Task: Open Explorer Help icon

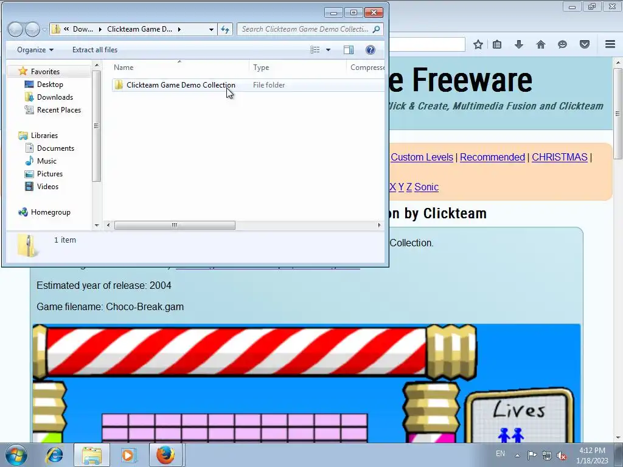Action: [x=371, y=50]
